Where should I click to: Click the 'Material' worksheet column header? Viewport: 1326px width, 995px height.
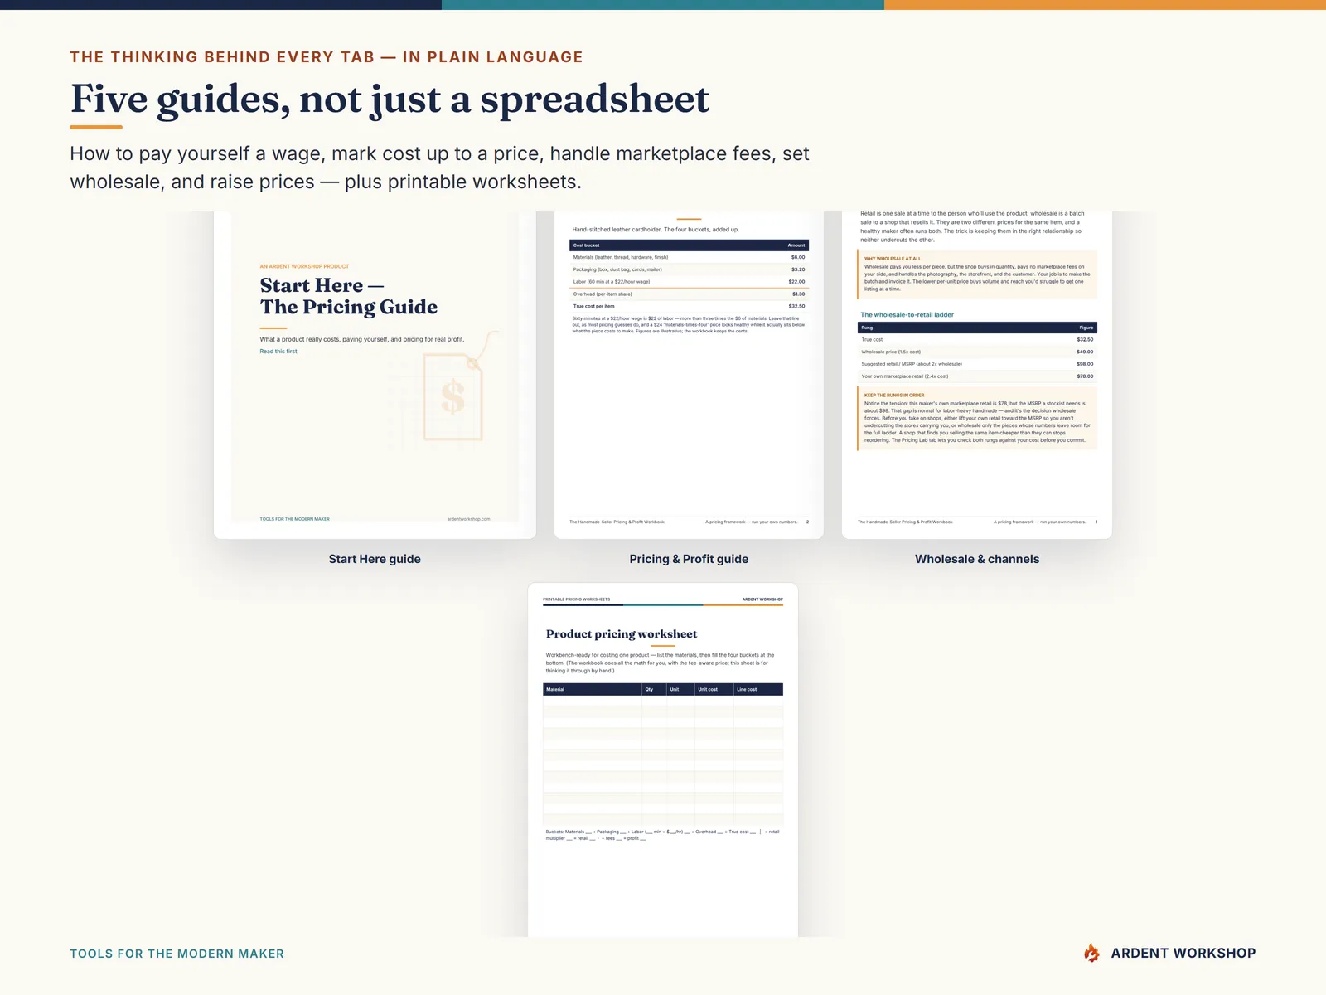(x=555, y=689)
